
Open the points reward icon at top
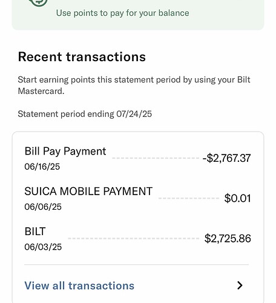coord(38,2)
